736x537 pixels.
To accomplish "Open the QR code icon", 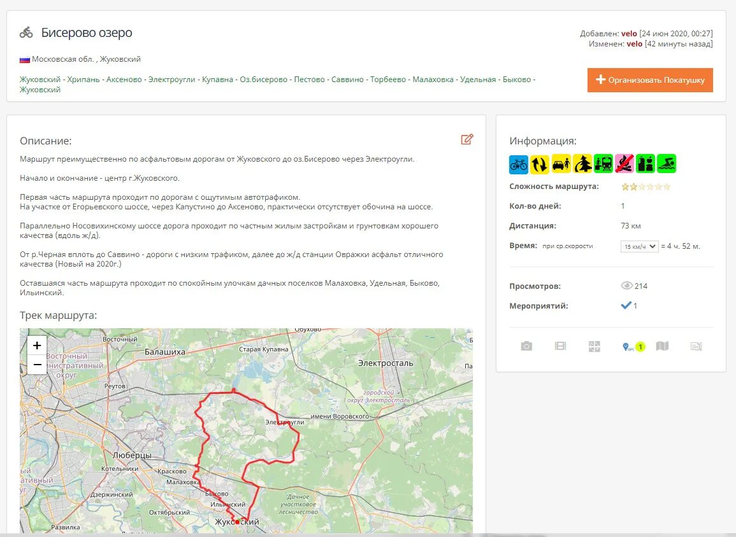I will point(595,346).
